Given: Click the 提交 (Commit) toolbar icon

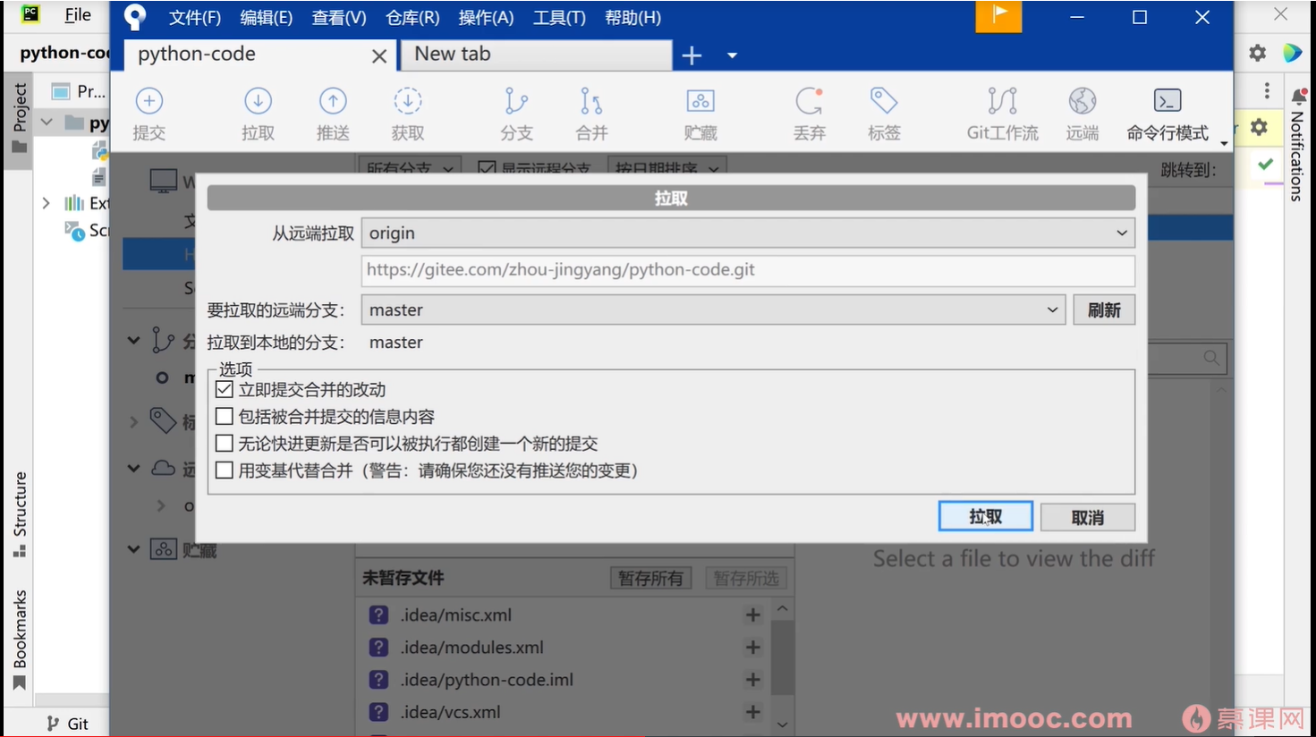Looking at the screenshot, I should click(x=149, y=113).
